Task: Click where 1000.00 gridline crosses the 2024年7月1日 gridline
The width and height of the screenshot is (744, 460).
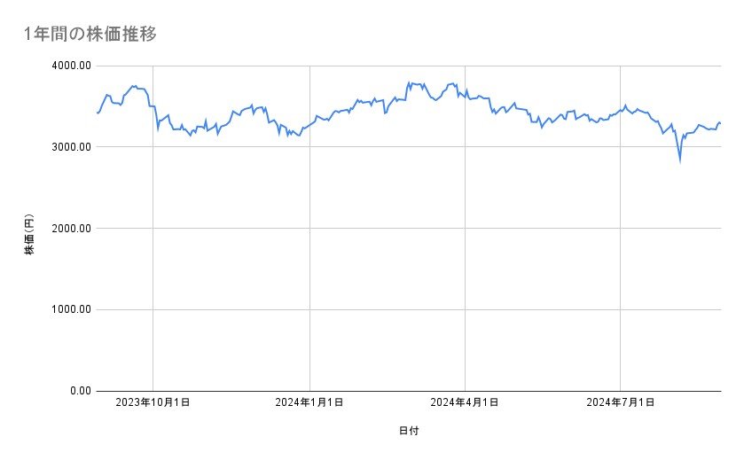Action: pyautogui.click(x=620, y=309)
